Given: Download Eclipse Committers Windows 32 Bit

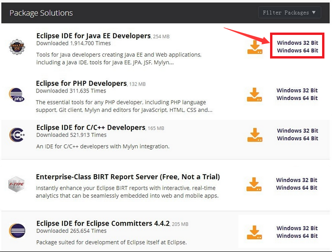Looking at the screenshot, I should [x=297, y=228].
